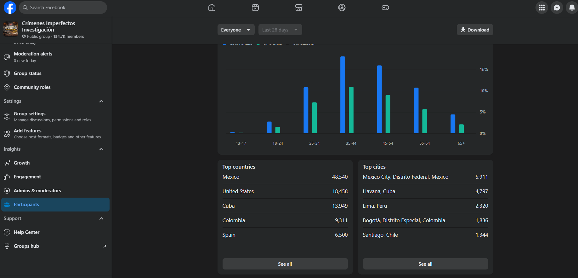Screen dimensions: 578x278
Task: Open the Gaming icon
Action: click(x=385, y=8)
